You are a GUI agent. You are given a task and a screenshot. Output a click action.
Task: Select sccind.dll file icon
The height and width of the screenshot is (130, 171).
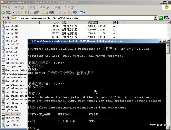pos(3,37)
